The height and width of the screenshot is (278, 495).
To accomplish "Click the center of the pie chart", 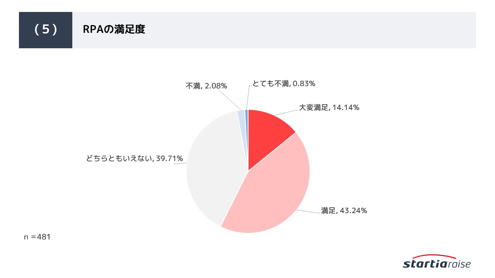I will [x=248, y=171].
